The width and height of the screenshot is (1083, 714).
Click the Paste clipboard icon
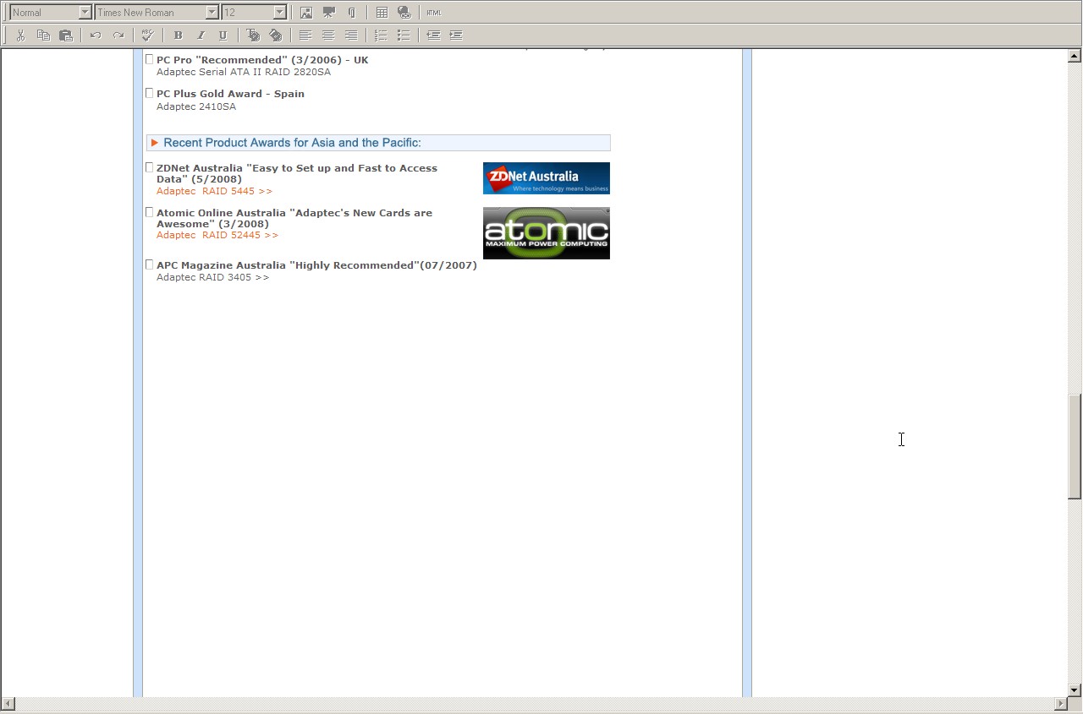(x=65, y=35)
